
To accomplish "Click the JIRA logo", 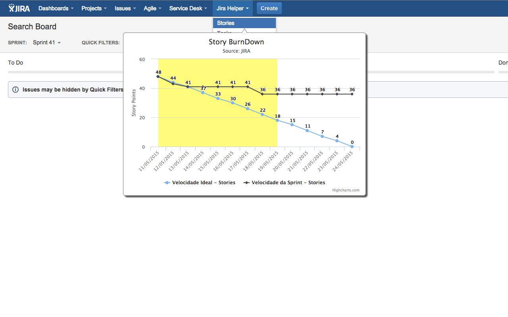I will pyautogui.click(x=19, y=8).
